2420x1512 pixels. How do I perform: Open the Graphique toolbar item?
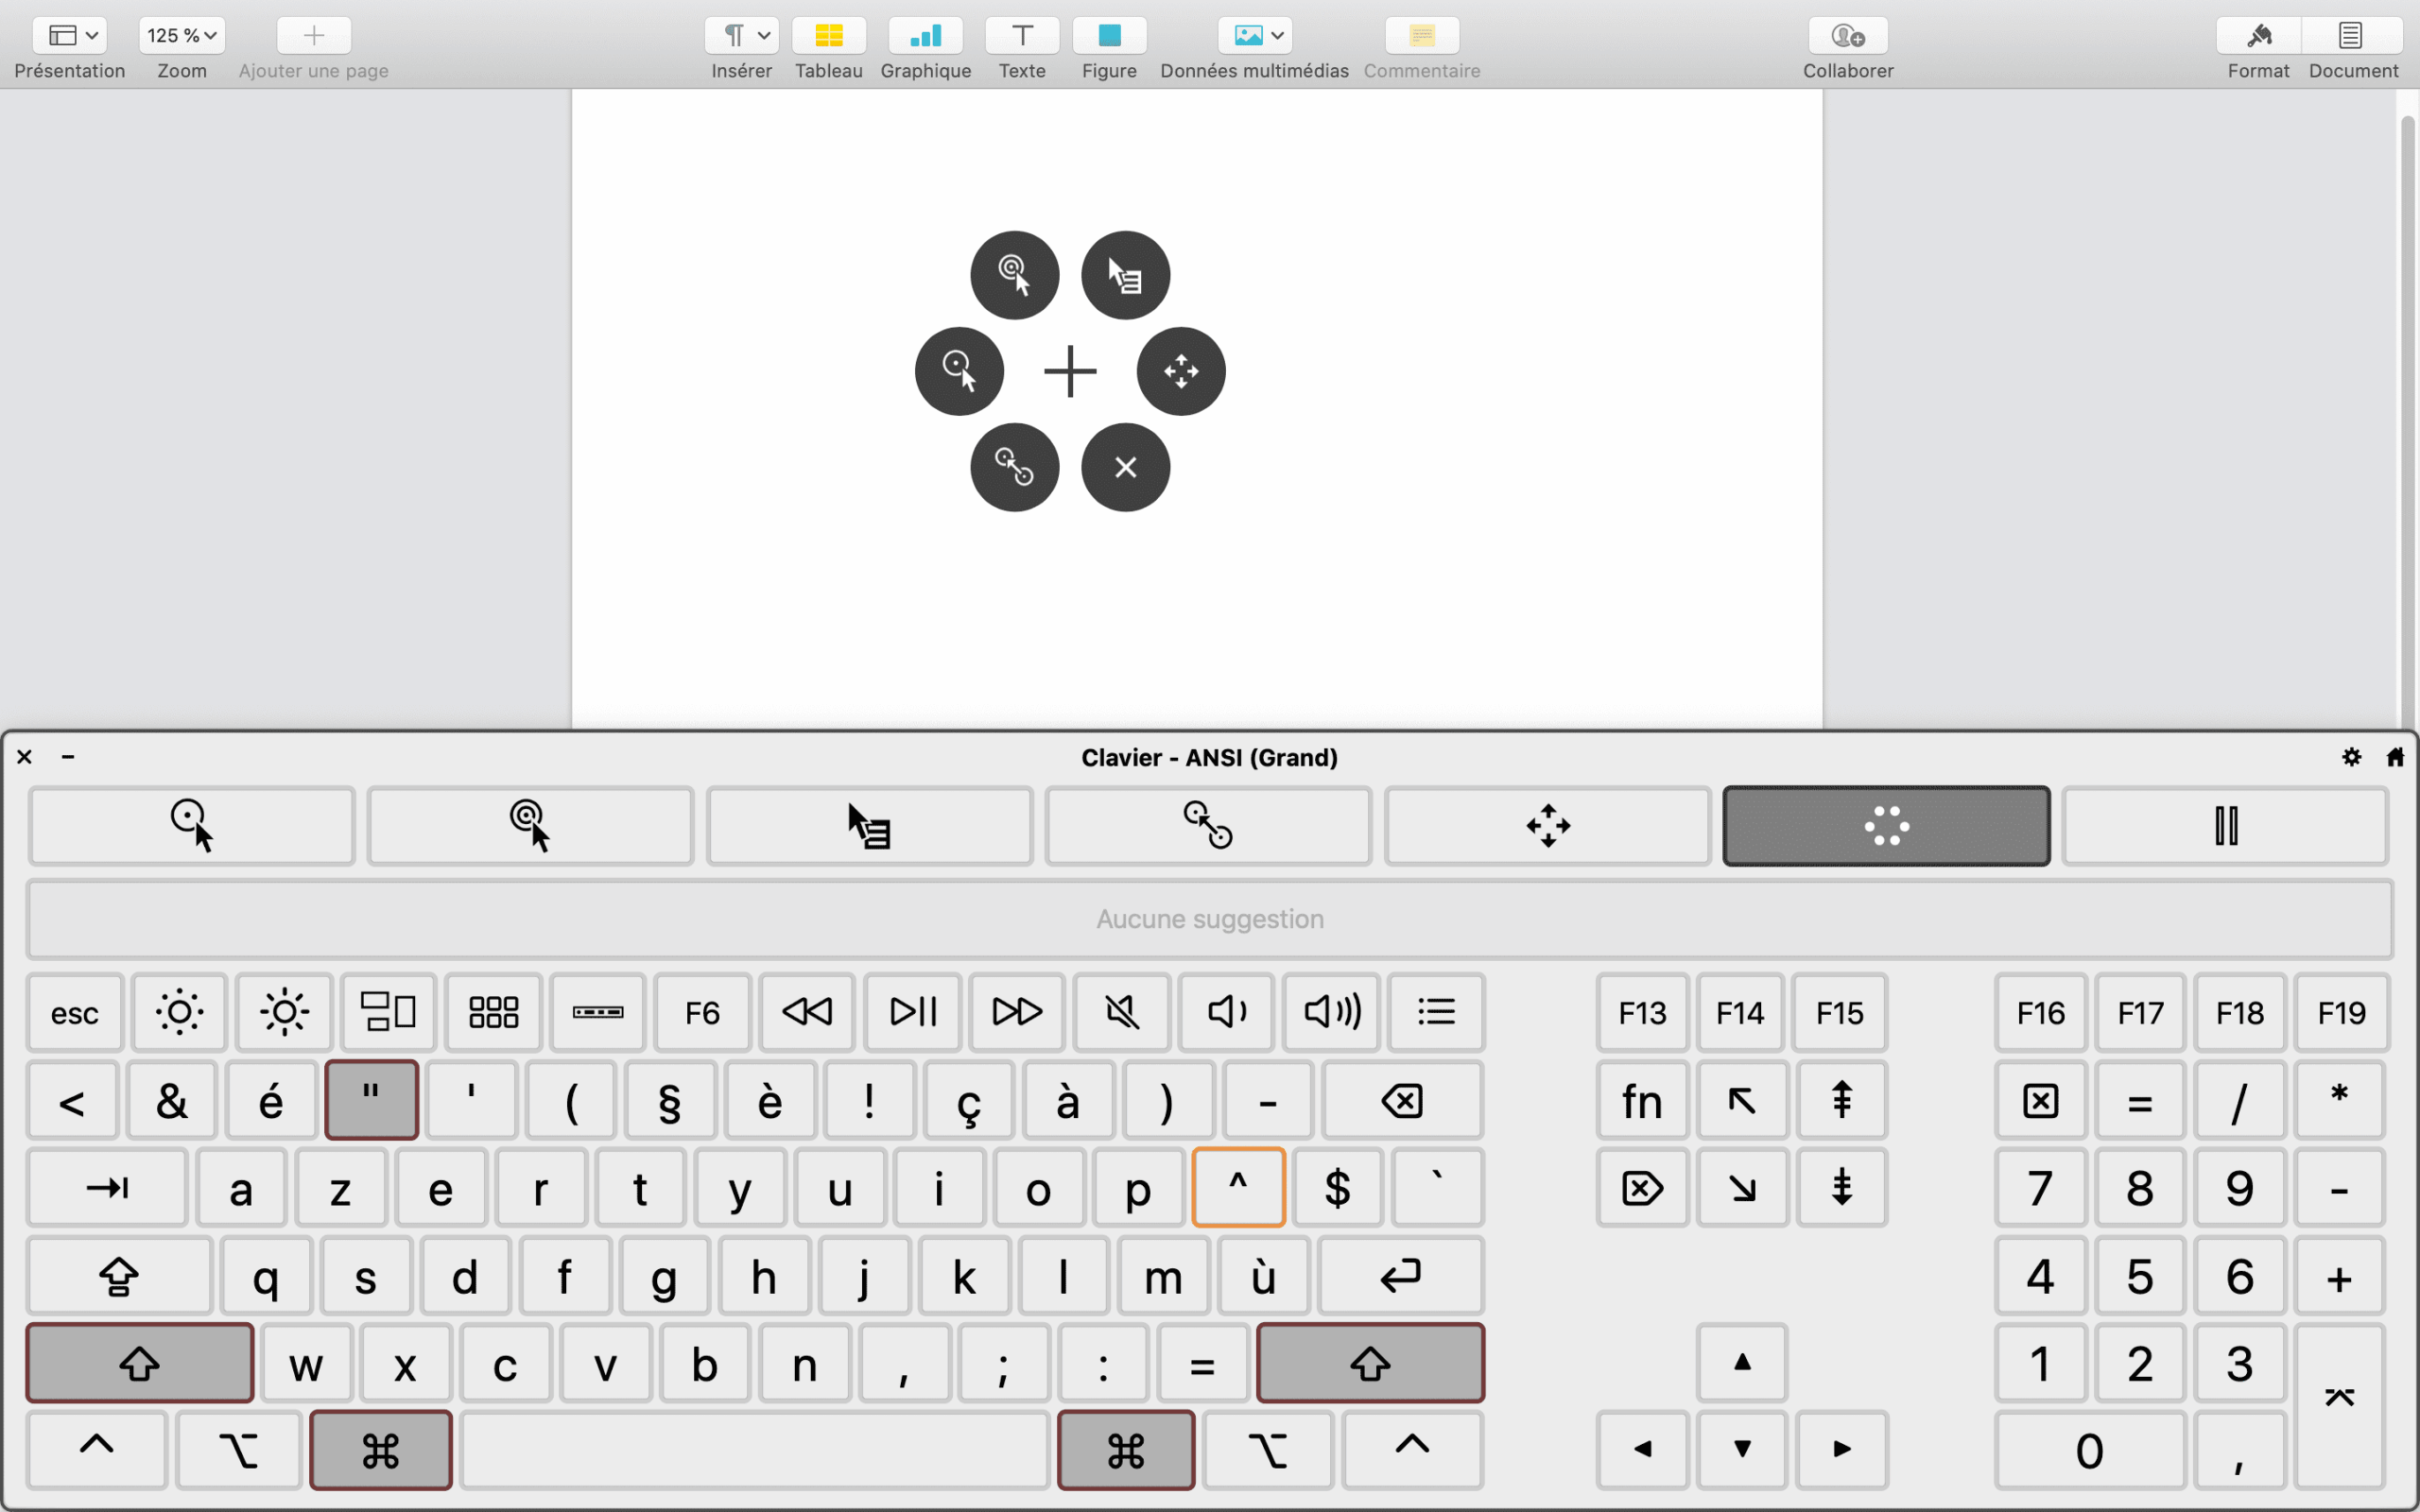(x=925, y=37)
